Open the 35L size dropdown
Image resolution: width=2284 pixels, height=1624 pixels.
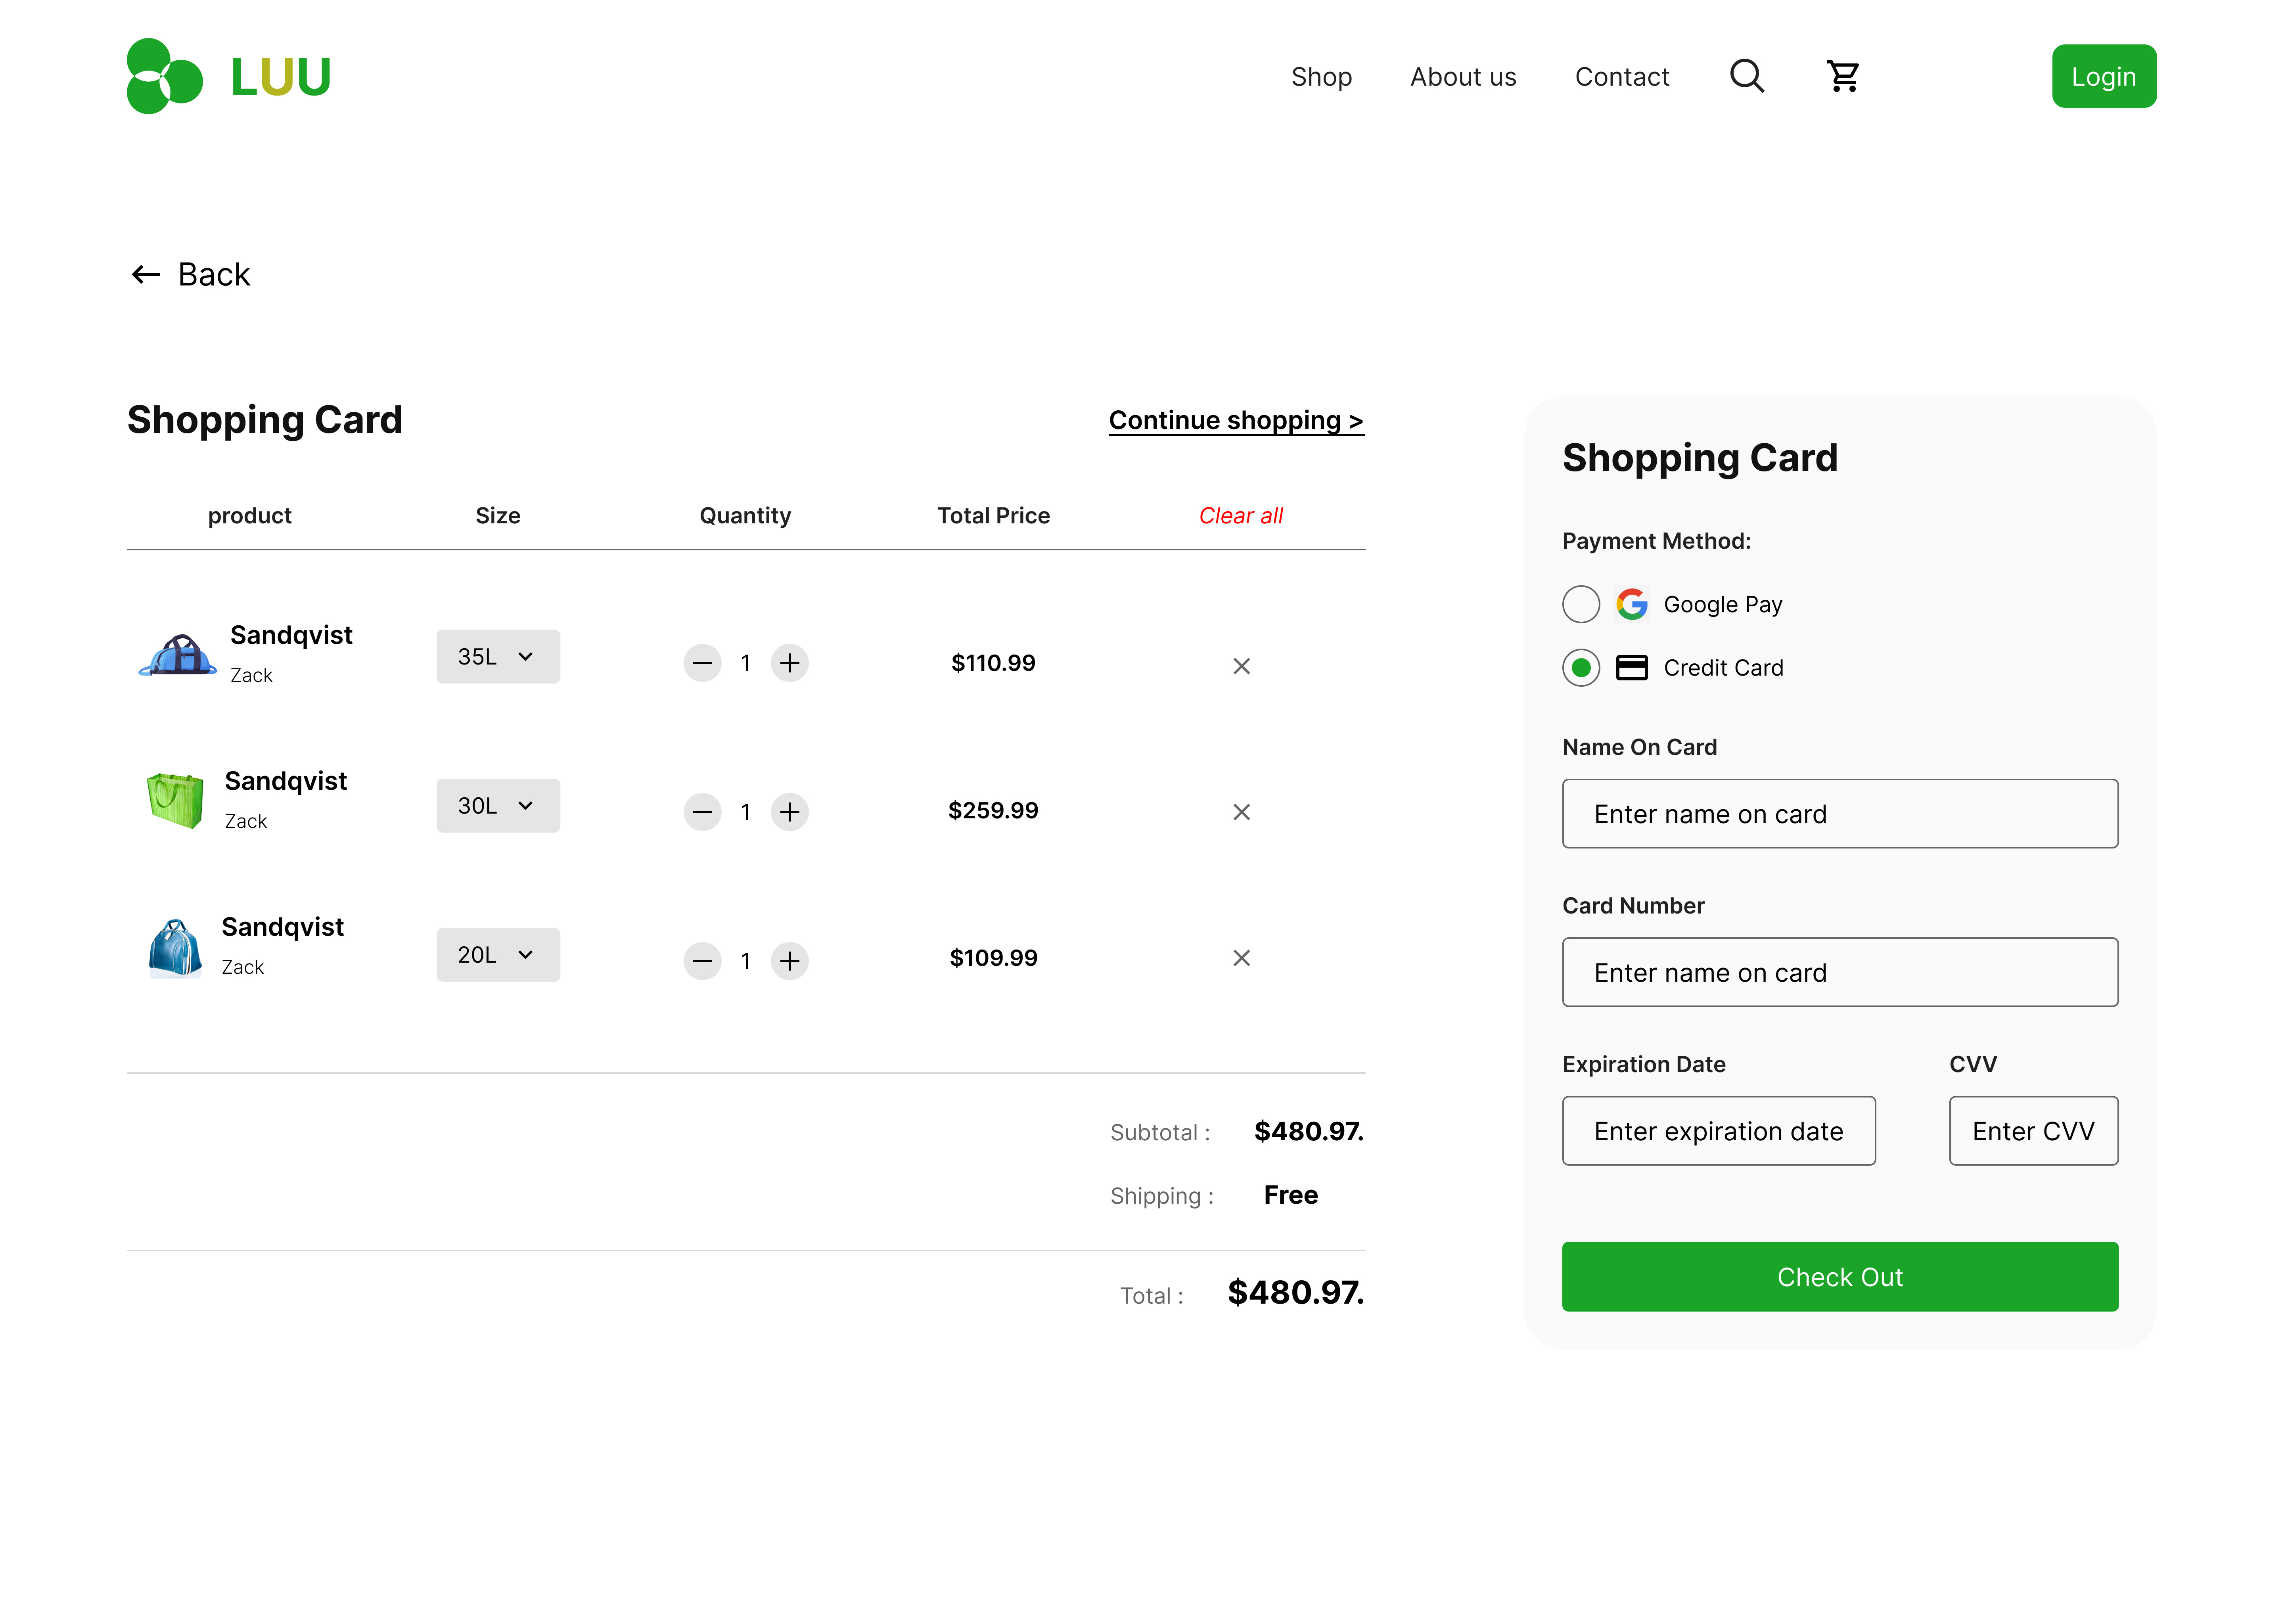point(497,657)
